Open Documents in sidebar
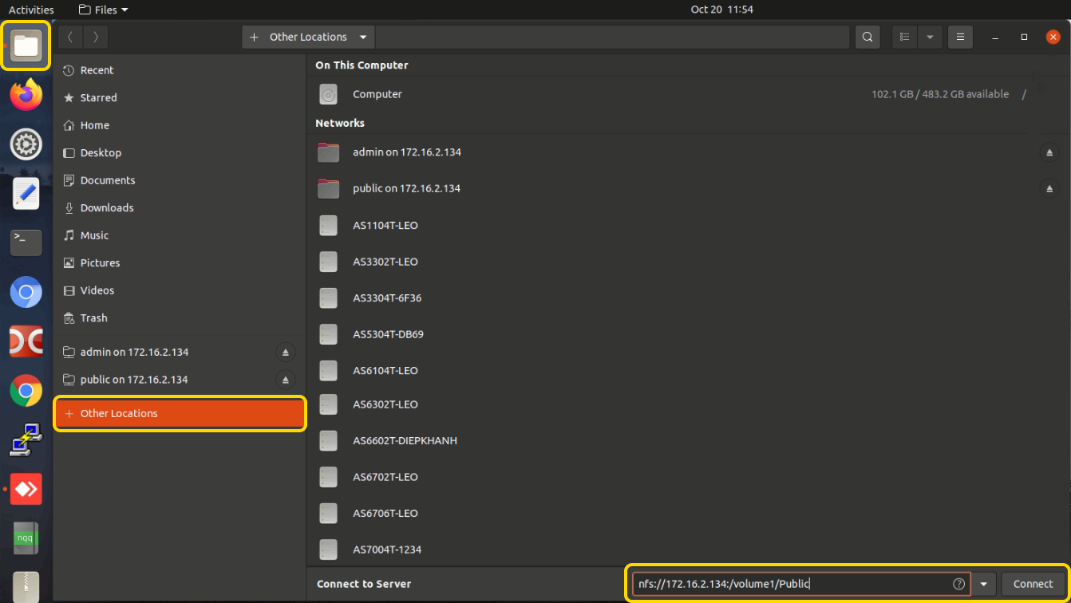 tap(180, 180)
